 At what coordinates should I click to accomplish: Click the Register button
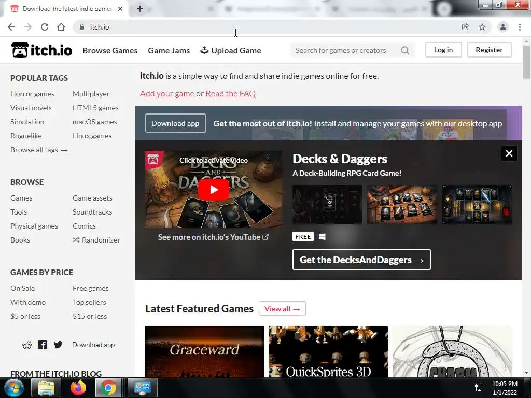point(490,50)
